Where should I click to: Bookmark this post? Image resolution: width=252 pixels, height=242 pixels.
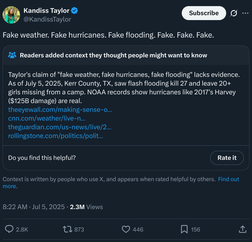(184, 229)
